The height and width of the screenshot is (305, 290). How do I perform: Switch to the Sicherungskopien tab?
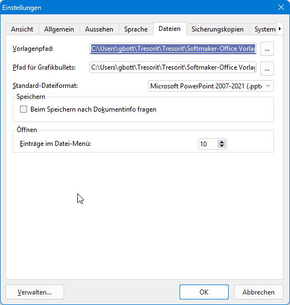[x=218, y=29]
